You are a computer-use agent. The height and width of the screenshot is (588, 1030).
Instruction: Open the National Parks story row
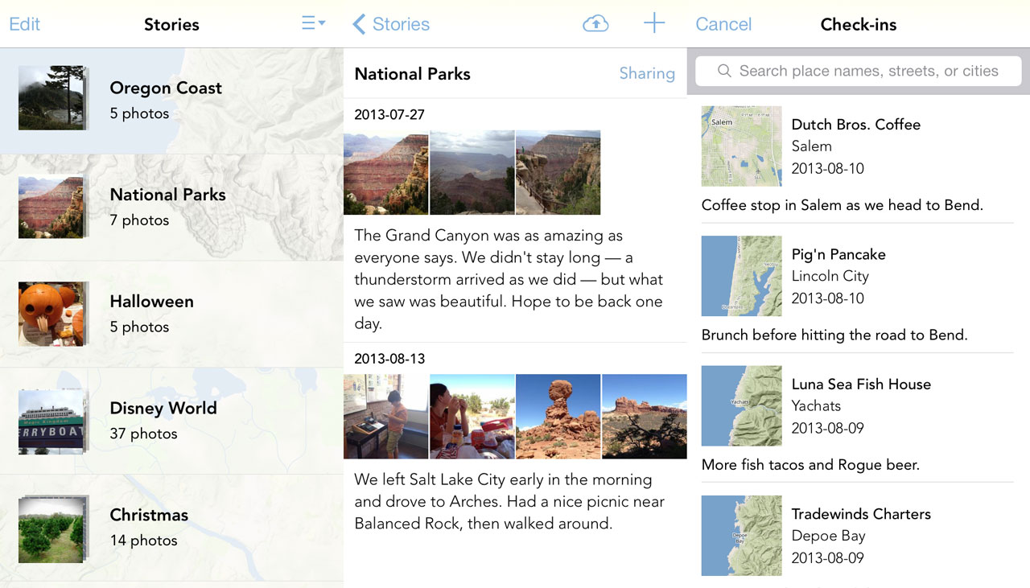[171, 207]
